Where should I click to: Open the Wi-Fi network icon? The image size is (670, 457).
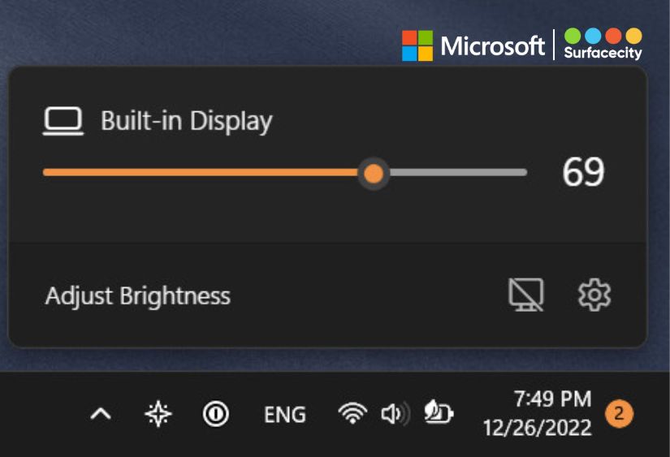point(352,415)
